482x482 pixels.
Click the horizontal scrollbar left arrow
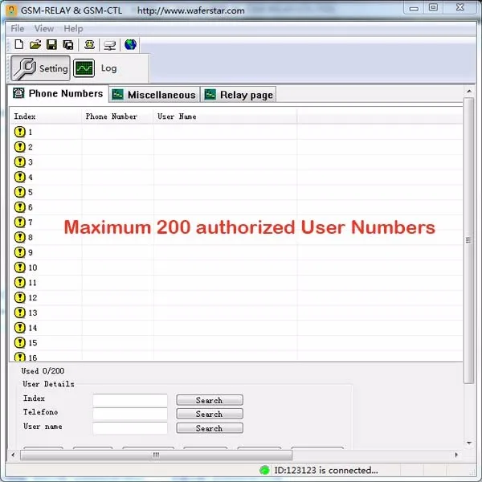pos(13,455)
